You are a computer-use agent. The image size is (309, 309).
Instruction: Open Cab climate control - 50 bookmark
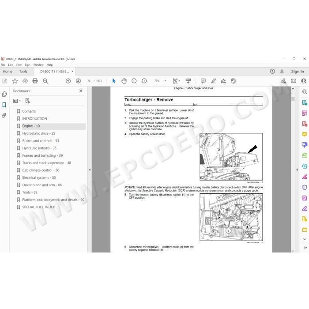coord(41,170)
